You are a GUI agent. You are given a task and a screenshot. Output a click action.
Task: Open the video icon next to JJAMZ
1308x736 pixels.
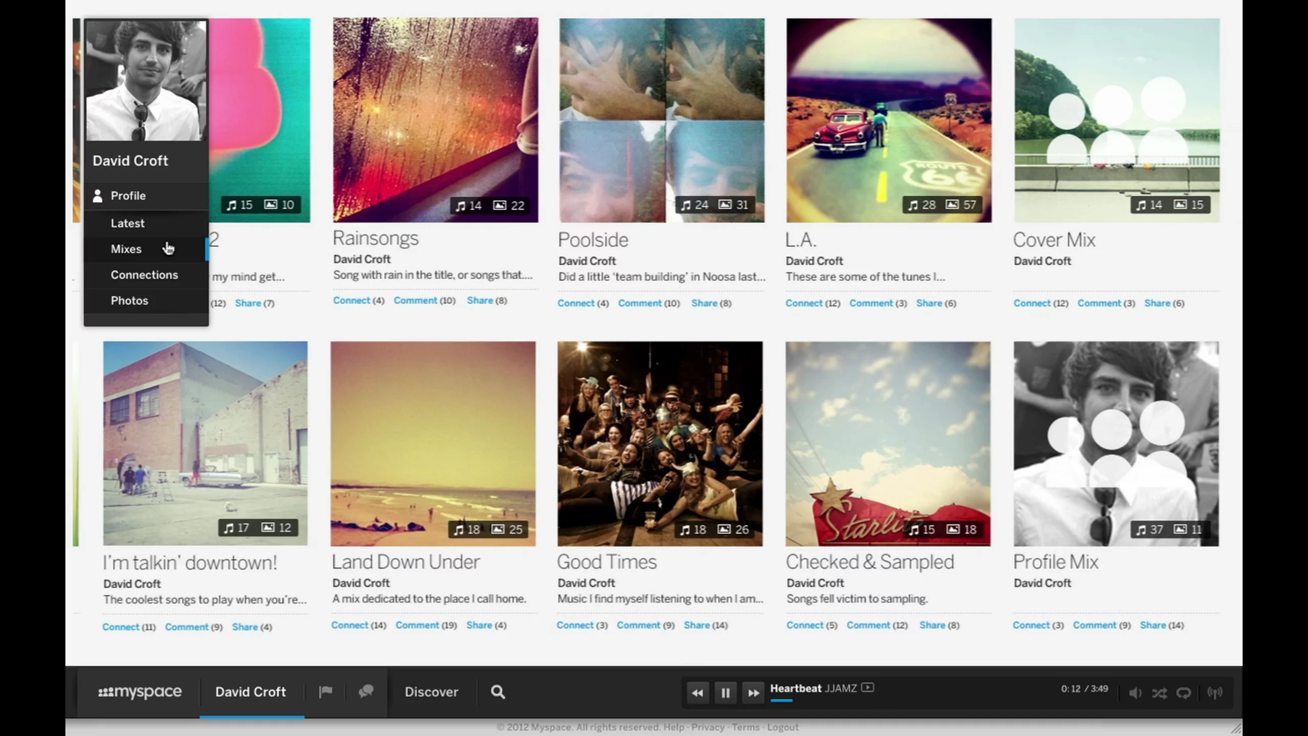tap(869, 688)
